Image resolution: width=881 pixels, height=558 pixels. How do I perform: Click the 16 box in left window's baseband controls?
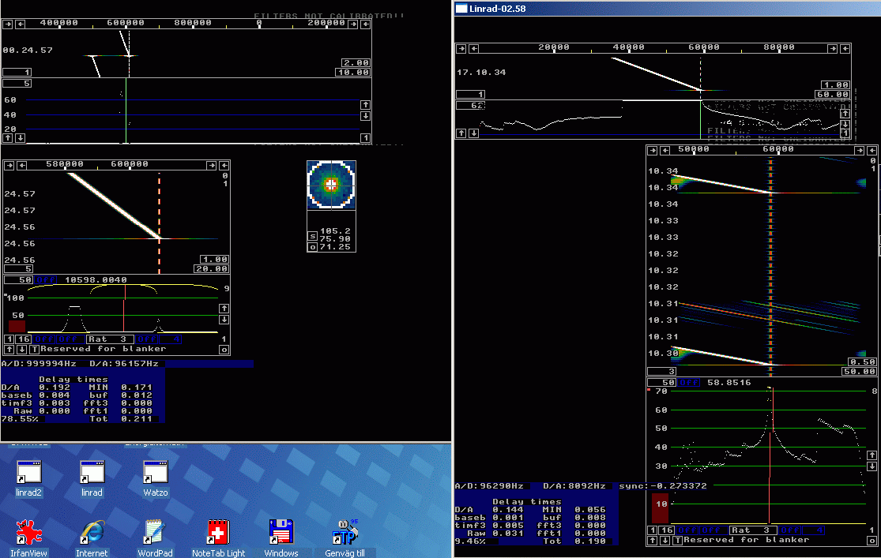(23, 339)
